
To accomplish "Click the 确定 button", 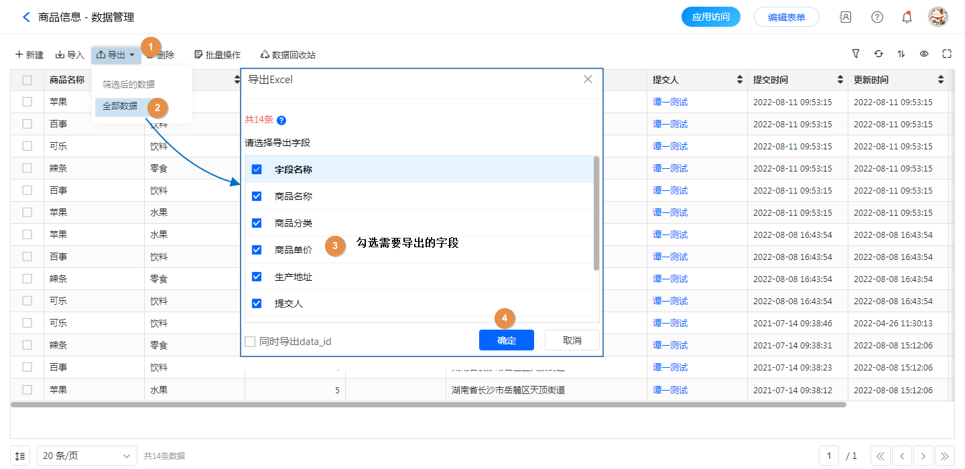I will click(x=506, y=340).
